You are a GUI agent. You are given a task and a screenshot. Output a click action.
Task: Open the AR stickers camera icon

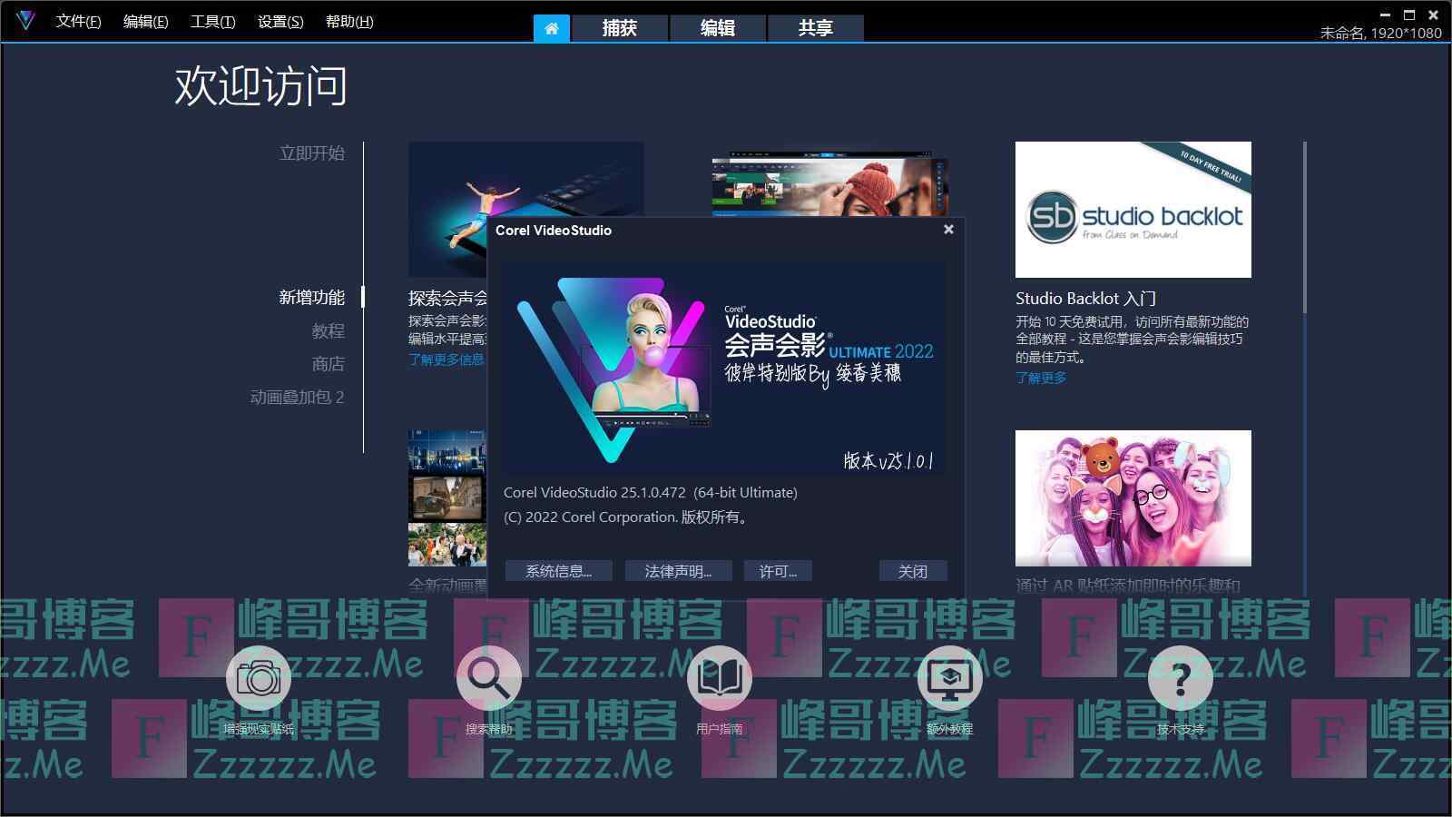[259, 678]
